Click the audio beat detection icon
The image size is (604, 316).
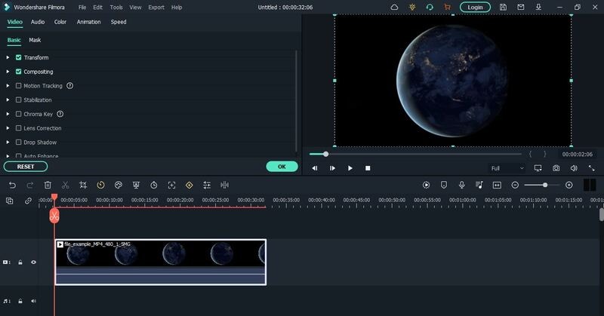tap(224, 185)
